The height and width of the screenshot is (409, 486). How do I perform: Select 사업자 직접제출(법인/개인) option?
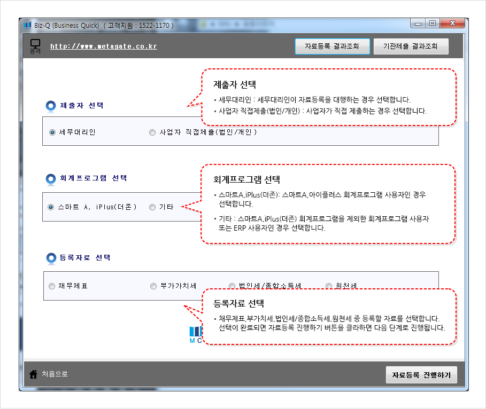(152, 132)
